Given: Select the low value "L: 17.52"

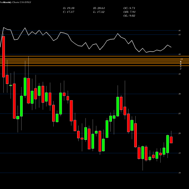Looking at the screenshot, I should (x=99, y=12).
